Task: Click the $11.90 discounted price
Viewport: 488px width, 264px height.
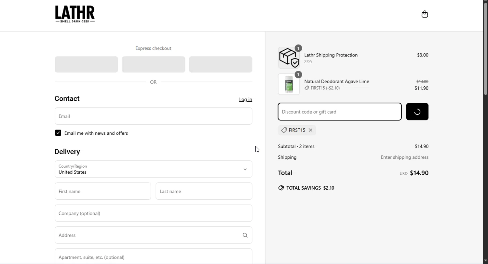Action: (421, 88)
